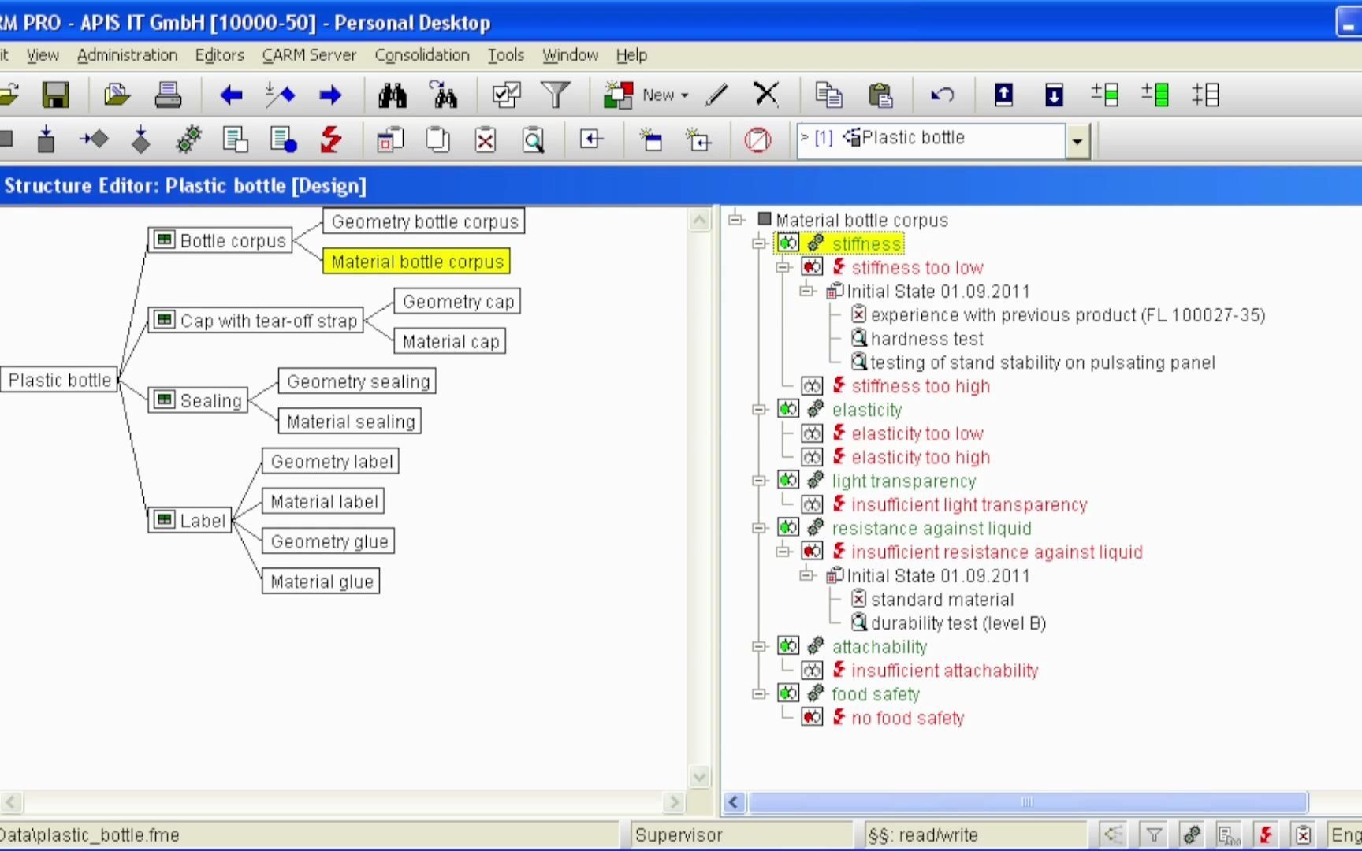Undo the last action
Image resolution: width=1362 pixels, height=851 pixels.
point(943,95)
